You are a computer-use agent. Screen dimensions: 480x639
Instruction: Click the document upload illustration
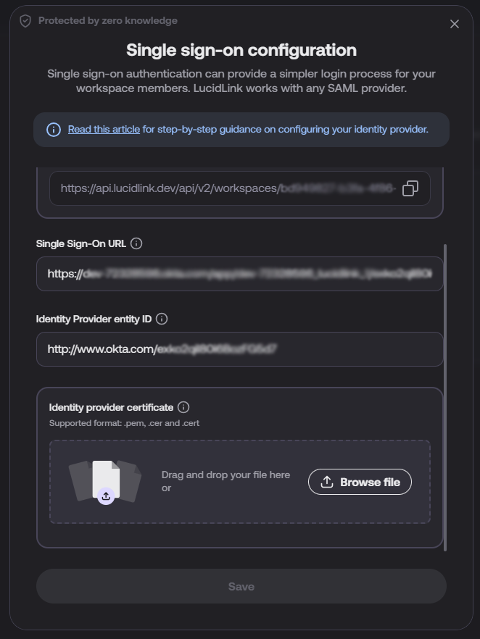[x=105, y=482]
